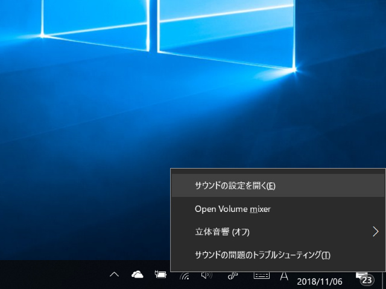Select サウンドの問題のトラブルシューティング entry
This screenshot has width=386, height=289.
pyautogui.click(x=278, y=255)
